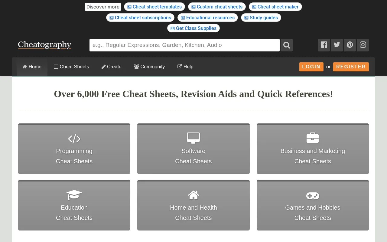Open Educational resources link

coord(208,18)
